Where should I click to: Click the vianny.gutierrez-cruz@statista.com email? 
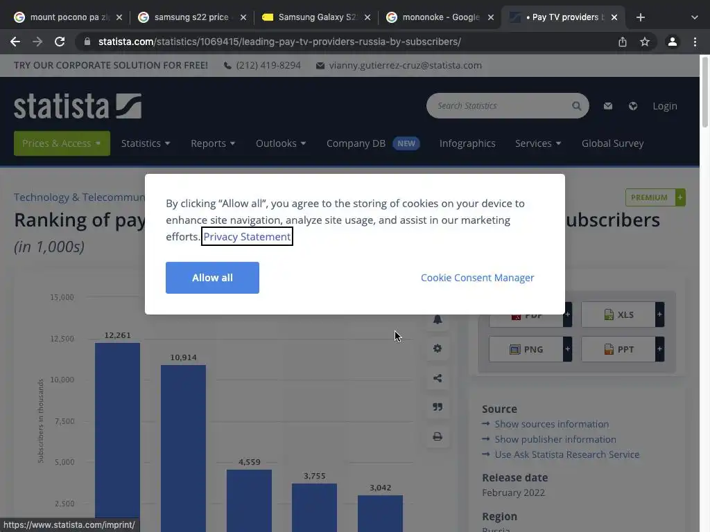(405, 66)
